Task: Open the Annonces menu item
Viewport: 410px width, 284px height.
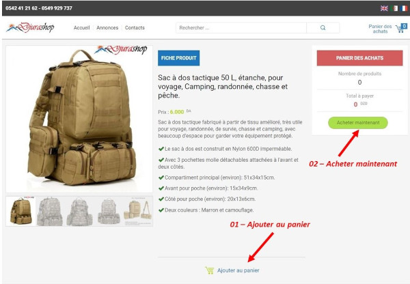Action: [107, 28]
